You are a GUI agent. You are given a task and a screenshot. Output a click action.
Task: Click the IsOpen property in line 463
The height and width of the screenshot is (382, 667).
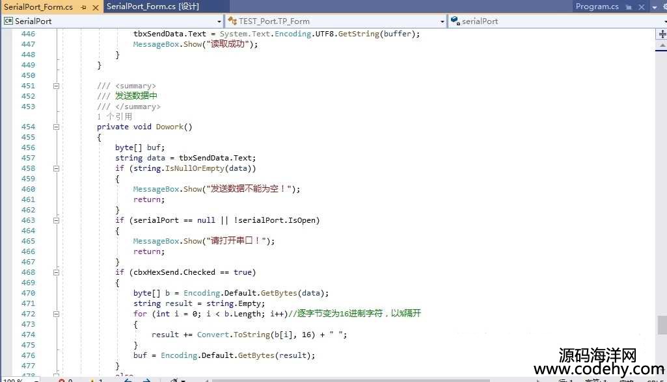(x=302, y=220)
